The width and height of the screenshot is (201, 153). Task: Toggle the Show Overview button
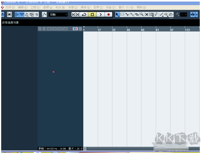pyautogui.click(x=27, y=15)
